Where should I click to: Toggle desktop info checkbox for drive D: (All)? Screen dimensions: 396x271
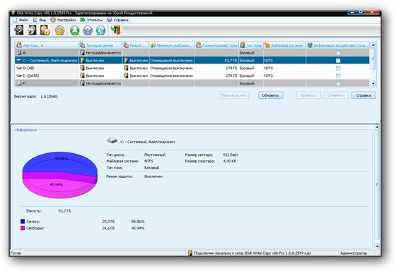pos(338,68)
